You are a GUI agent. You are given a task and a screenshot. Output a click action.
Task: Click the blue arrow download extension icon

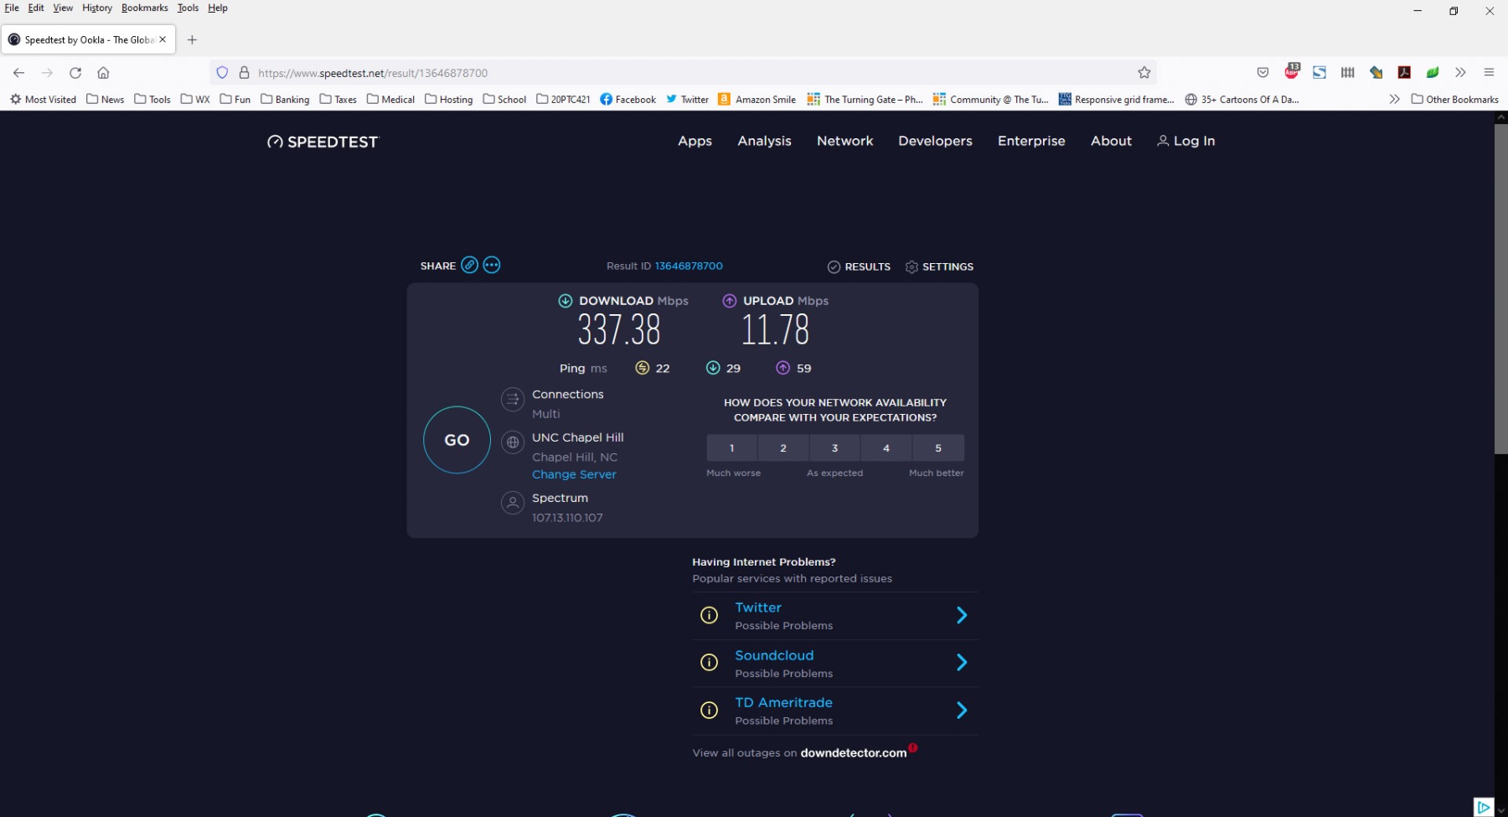(1376, 73)
